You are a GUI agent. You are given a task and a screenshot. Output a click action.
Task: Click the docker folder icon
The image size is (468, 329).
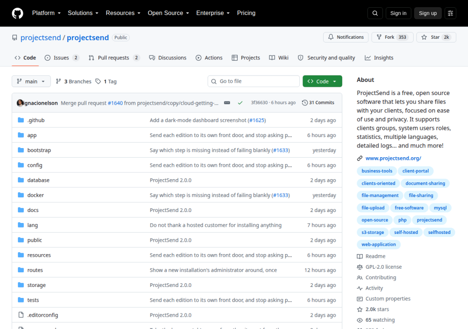(x=21, y=195)
